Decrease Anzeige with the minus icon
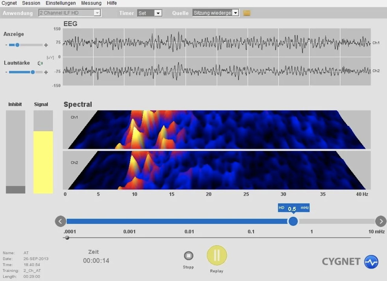The height and width of the screenshot is (281, 387). (x=6, y=45)
